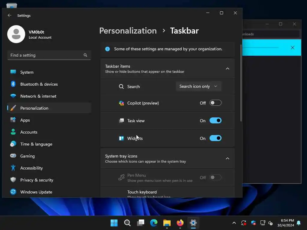Viewport: 307px width, 230px height.
Task: Dismiss the cyan banner in background window
Action: pyautogui.click(x=293, y=48)
